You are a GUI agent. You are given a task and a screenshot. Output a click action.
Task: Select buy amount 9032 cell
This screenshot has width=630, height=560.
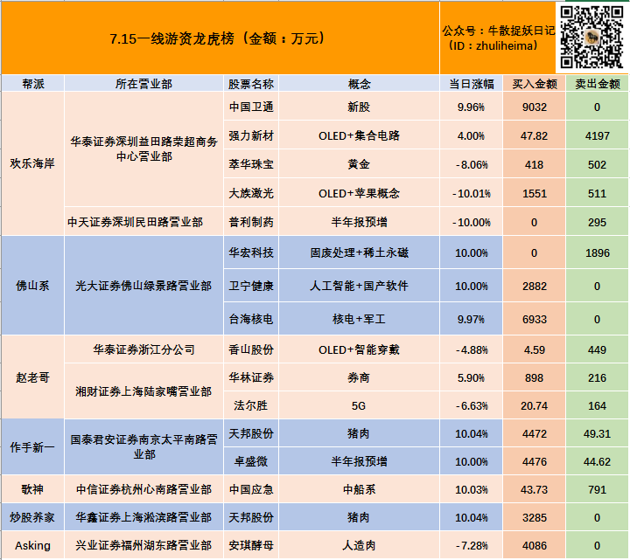click(534, 107)
